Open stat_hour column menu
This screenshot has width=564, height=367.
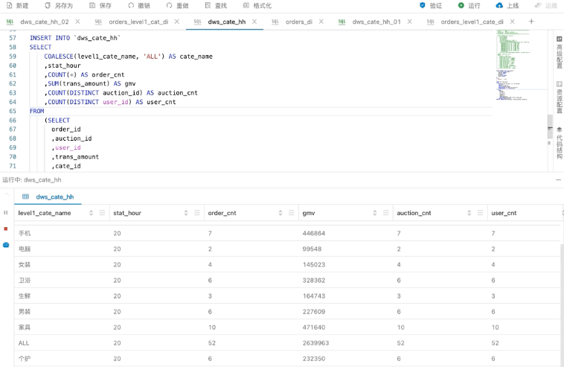point(197,213)
